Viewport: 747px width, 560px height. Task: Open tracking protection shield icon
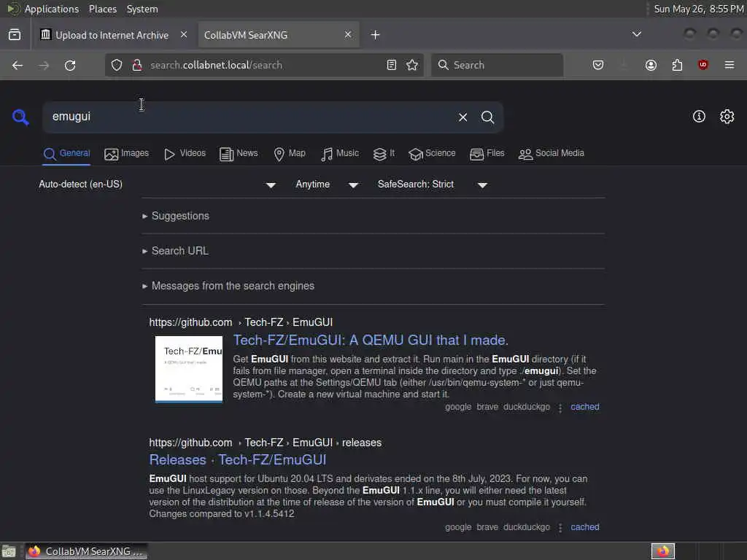pos(117,65)
